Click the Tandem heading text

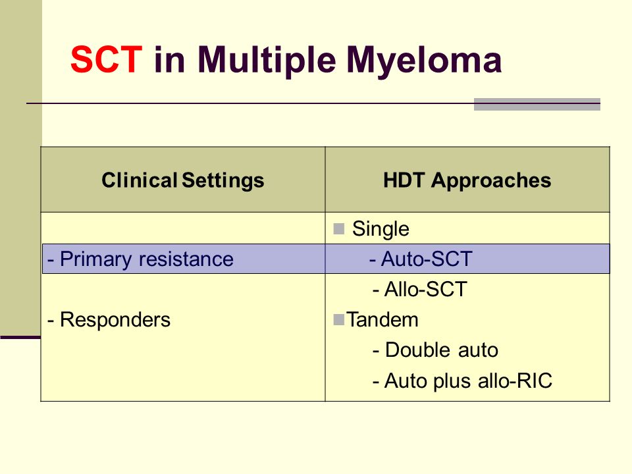point(382,320)
